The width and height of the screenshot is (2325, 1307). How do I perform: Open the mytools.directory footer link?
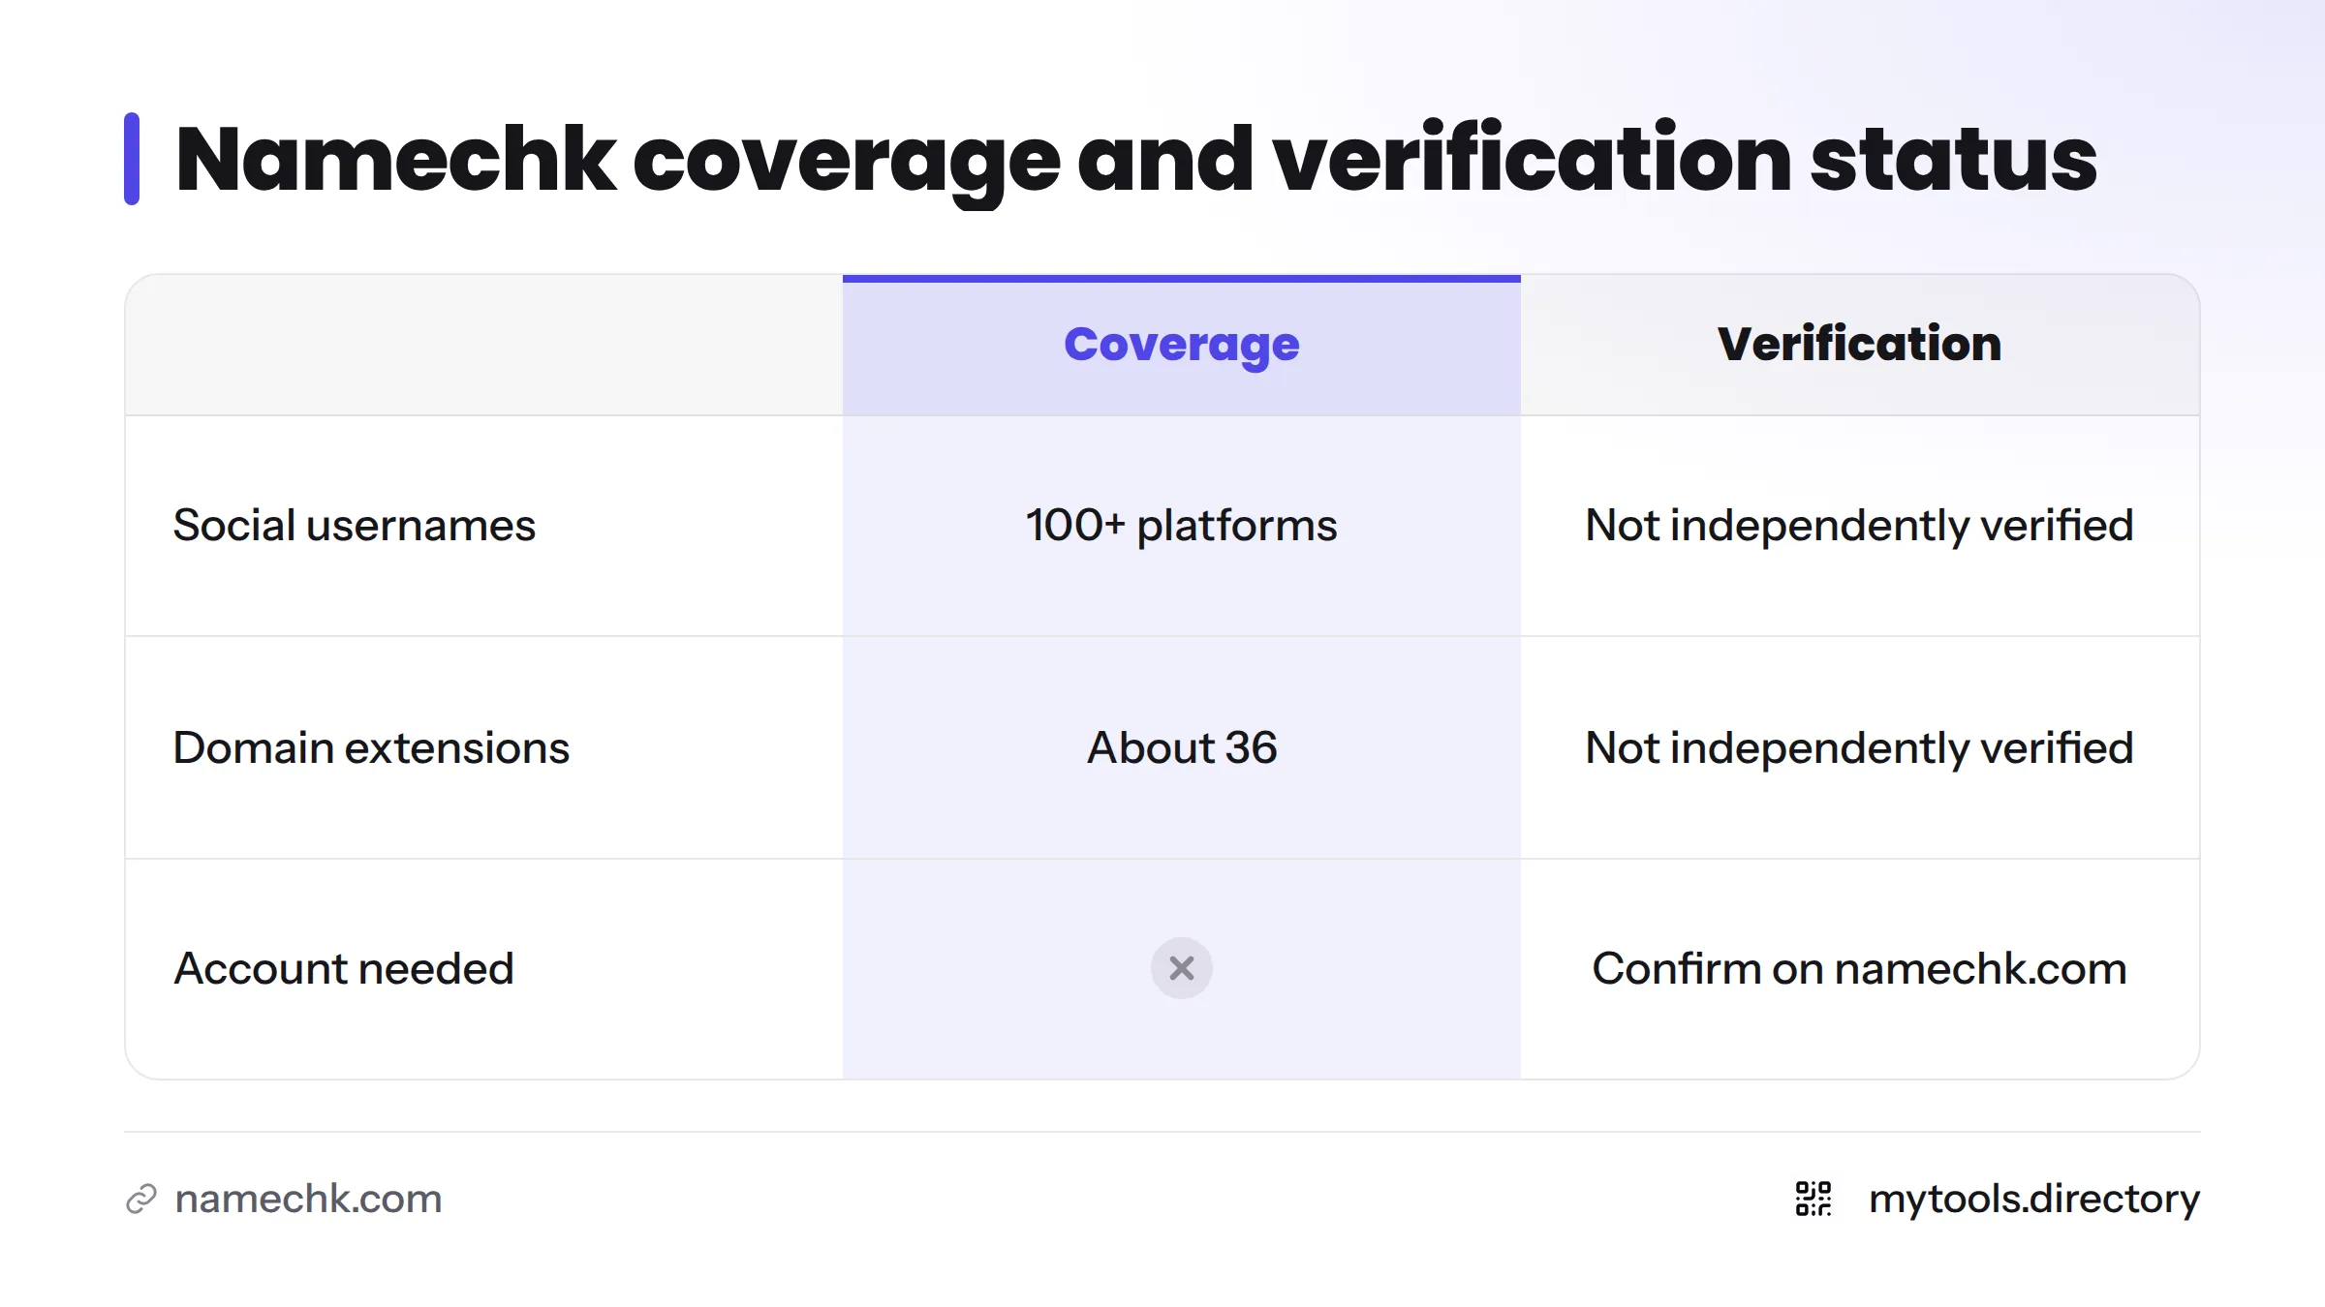pos(2034,1200)
